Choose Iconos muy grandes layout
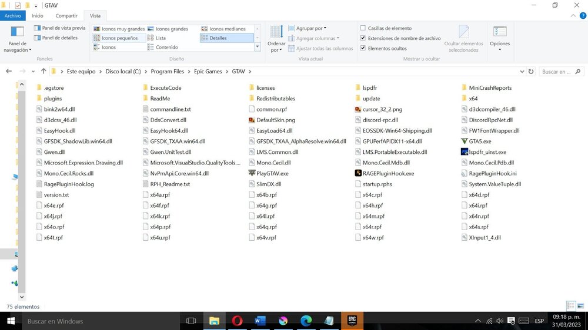Viewport: 588px width, 330px height. 119,29
